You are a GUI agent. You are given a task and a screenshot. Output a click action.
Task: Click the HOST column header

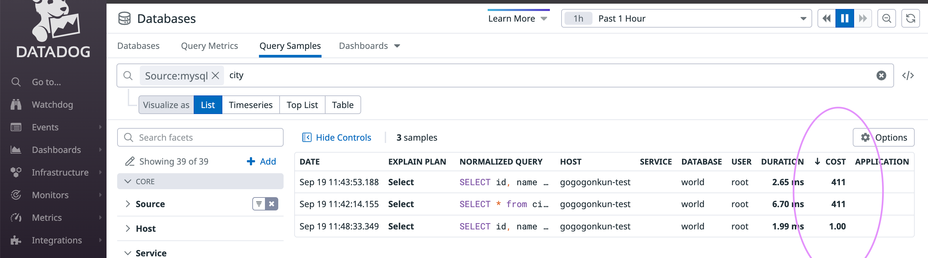pos(571,162)
